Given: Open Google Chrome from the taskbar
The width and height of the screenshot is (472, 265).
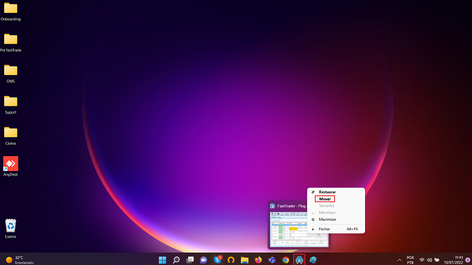Looking at the screenshot, I should [x=285, y=260].
